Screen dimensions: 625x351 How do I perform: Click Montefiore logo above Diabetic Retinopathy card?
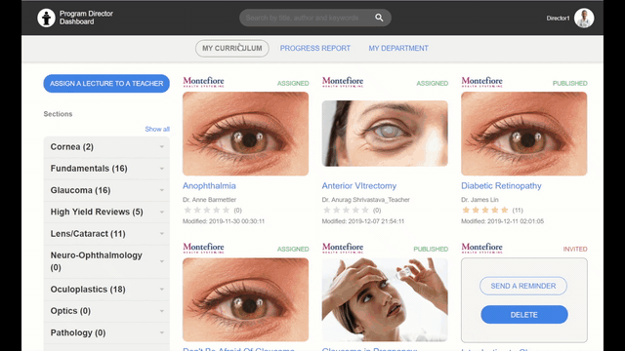(481, 82)
